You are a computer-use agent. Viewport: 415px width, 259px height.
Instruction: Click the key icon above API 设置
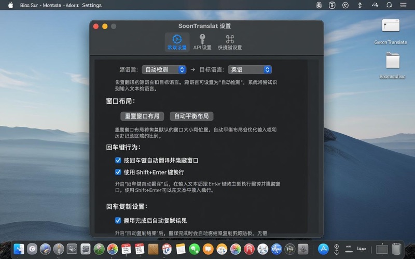[202, 39]
